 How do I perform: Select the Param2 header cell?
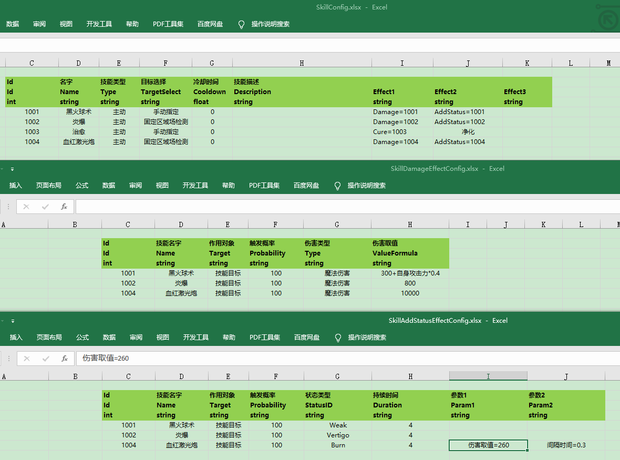click(x=566, y=405)
